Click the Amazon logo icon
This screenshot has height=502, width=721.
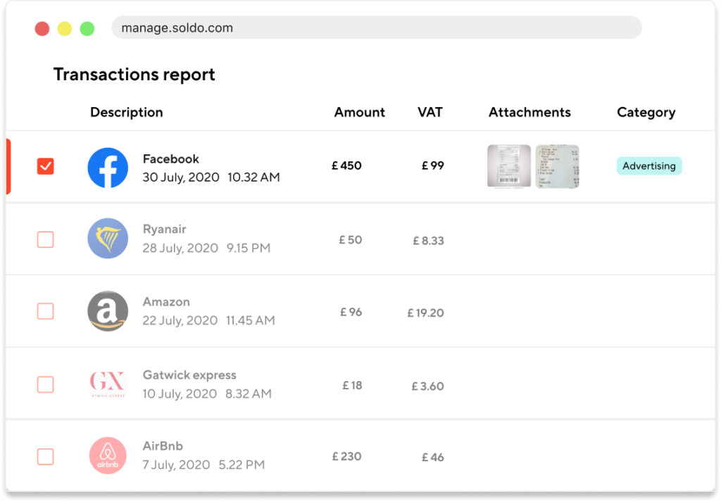tap(108, 310)
